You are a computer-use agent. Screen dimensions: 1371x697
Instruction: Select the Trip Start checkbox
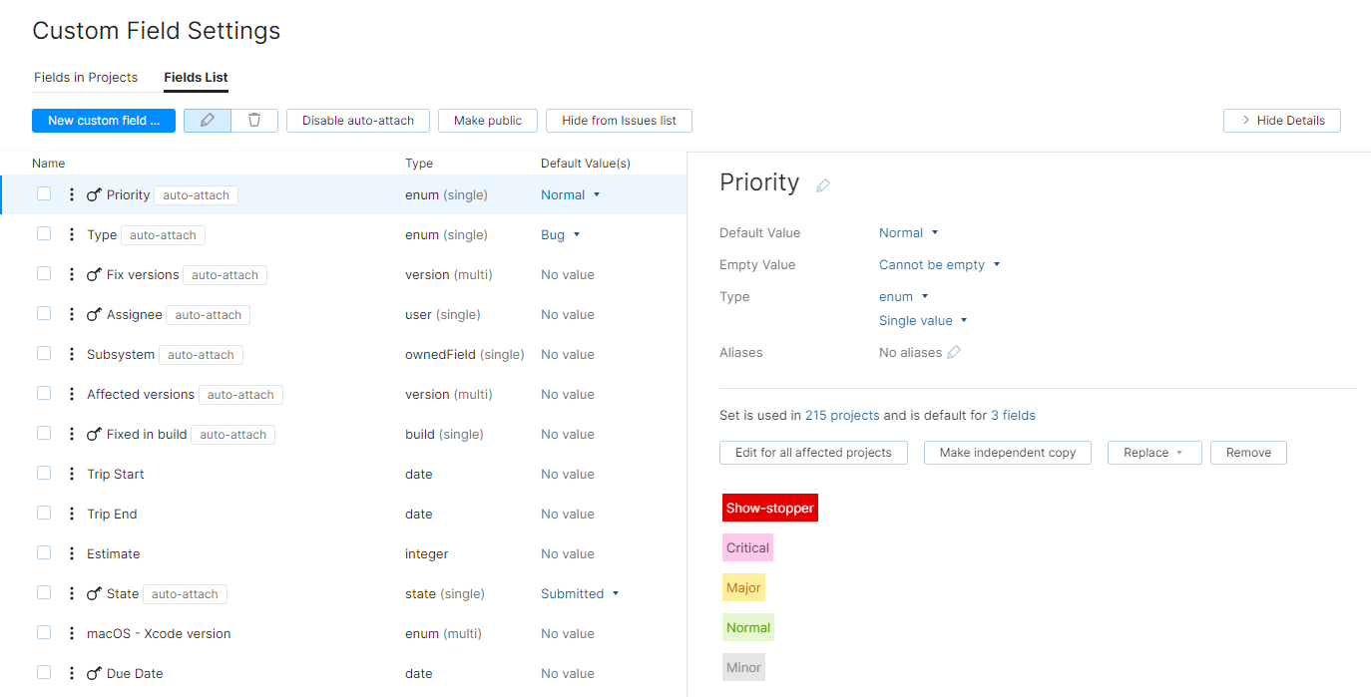(x=44, y=474)
